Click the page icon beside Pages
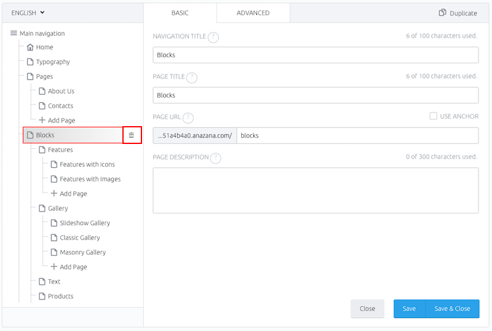Screen dimensions: 492x331 point(30,76)
